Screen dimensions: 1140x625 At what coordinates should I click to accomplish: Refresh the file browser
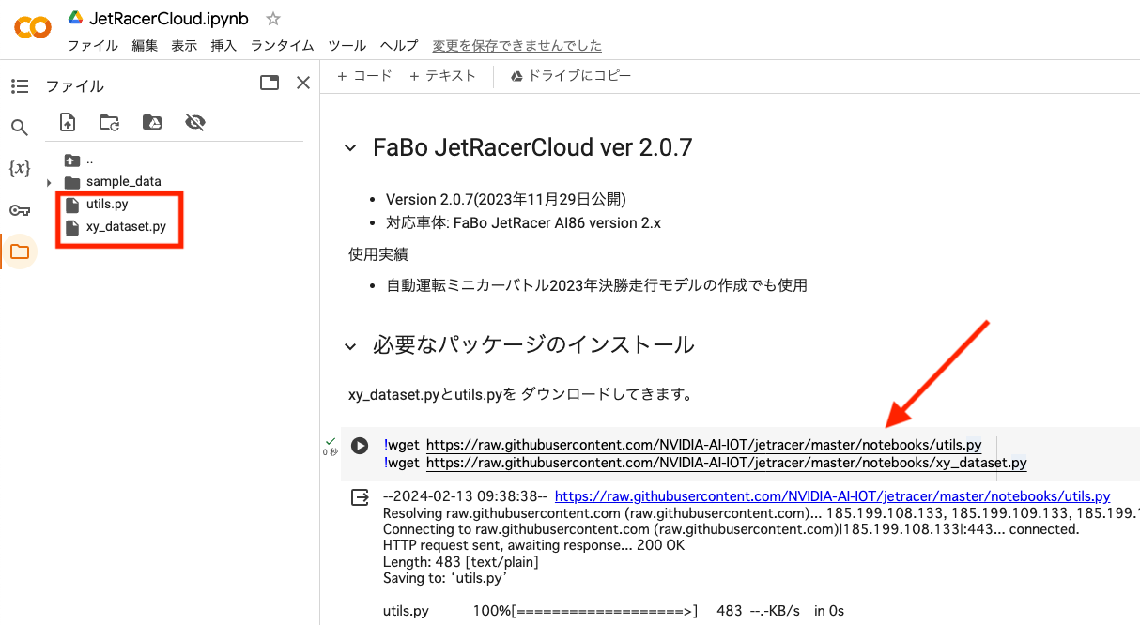point(109,122)
